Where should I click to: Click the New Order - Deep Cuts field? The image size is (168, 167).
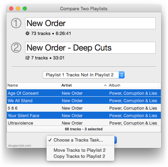point(90,48)
